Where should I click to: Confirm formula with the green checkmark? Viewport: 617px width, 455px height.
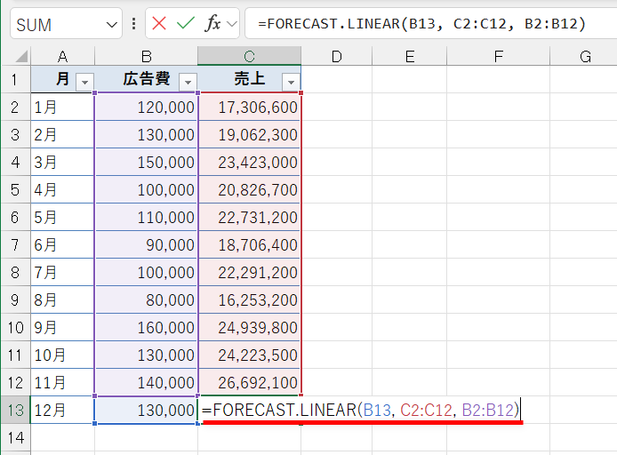click(x=186, y=24)
